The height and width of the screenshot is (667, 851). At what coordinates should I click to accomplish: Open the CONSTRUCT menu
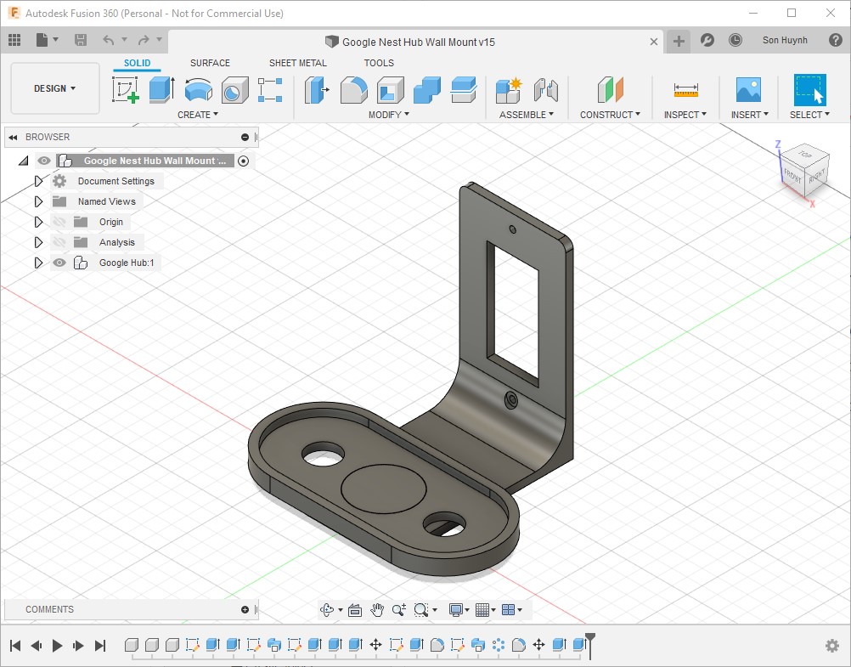pyautogui.click(x=610, y=115)
